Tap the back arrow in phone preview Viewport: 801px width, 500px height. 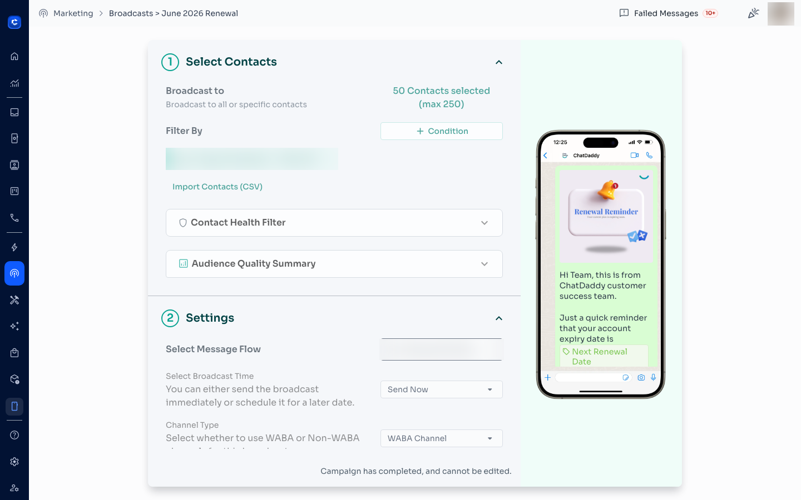[546, 156]
